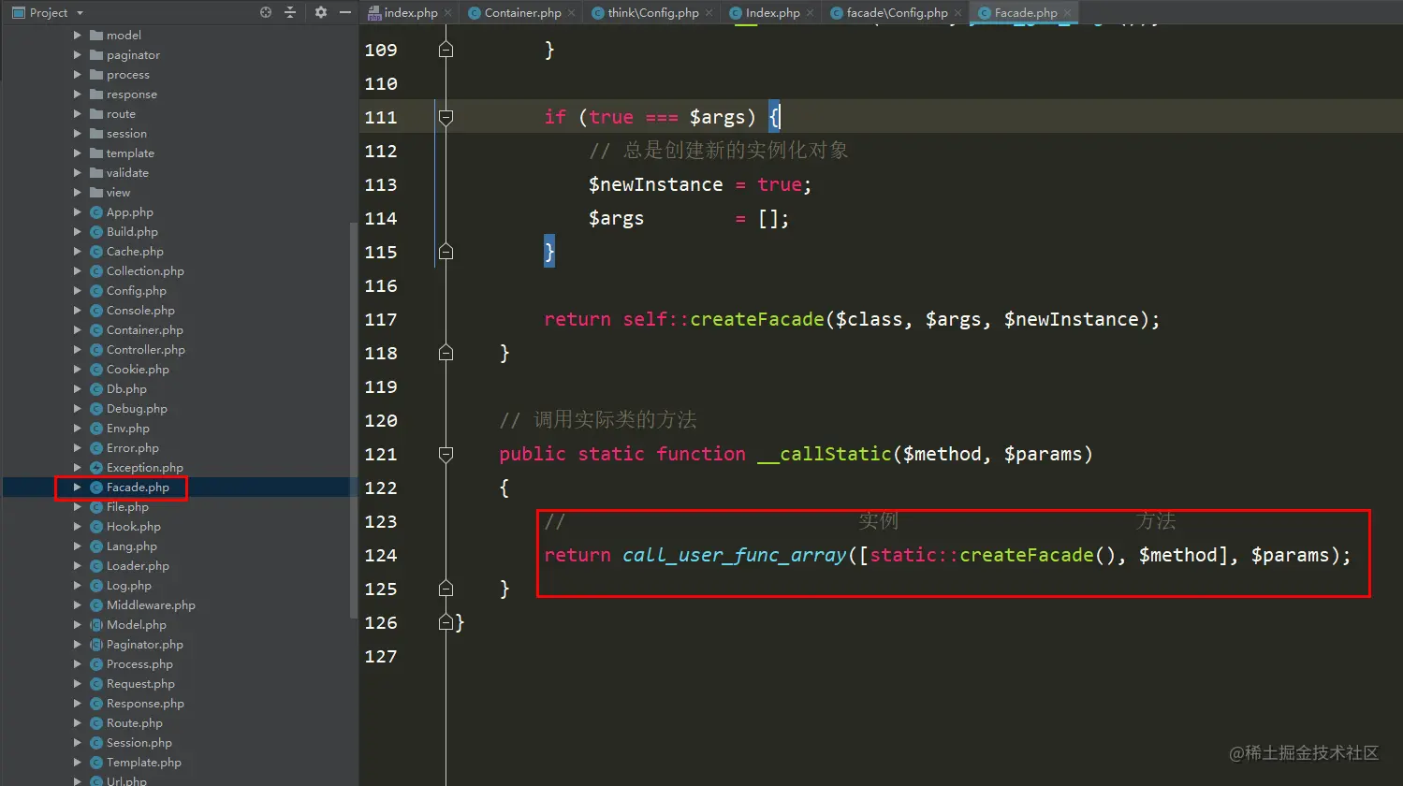Switch to the facade\Config.php tab

[897, 12]
